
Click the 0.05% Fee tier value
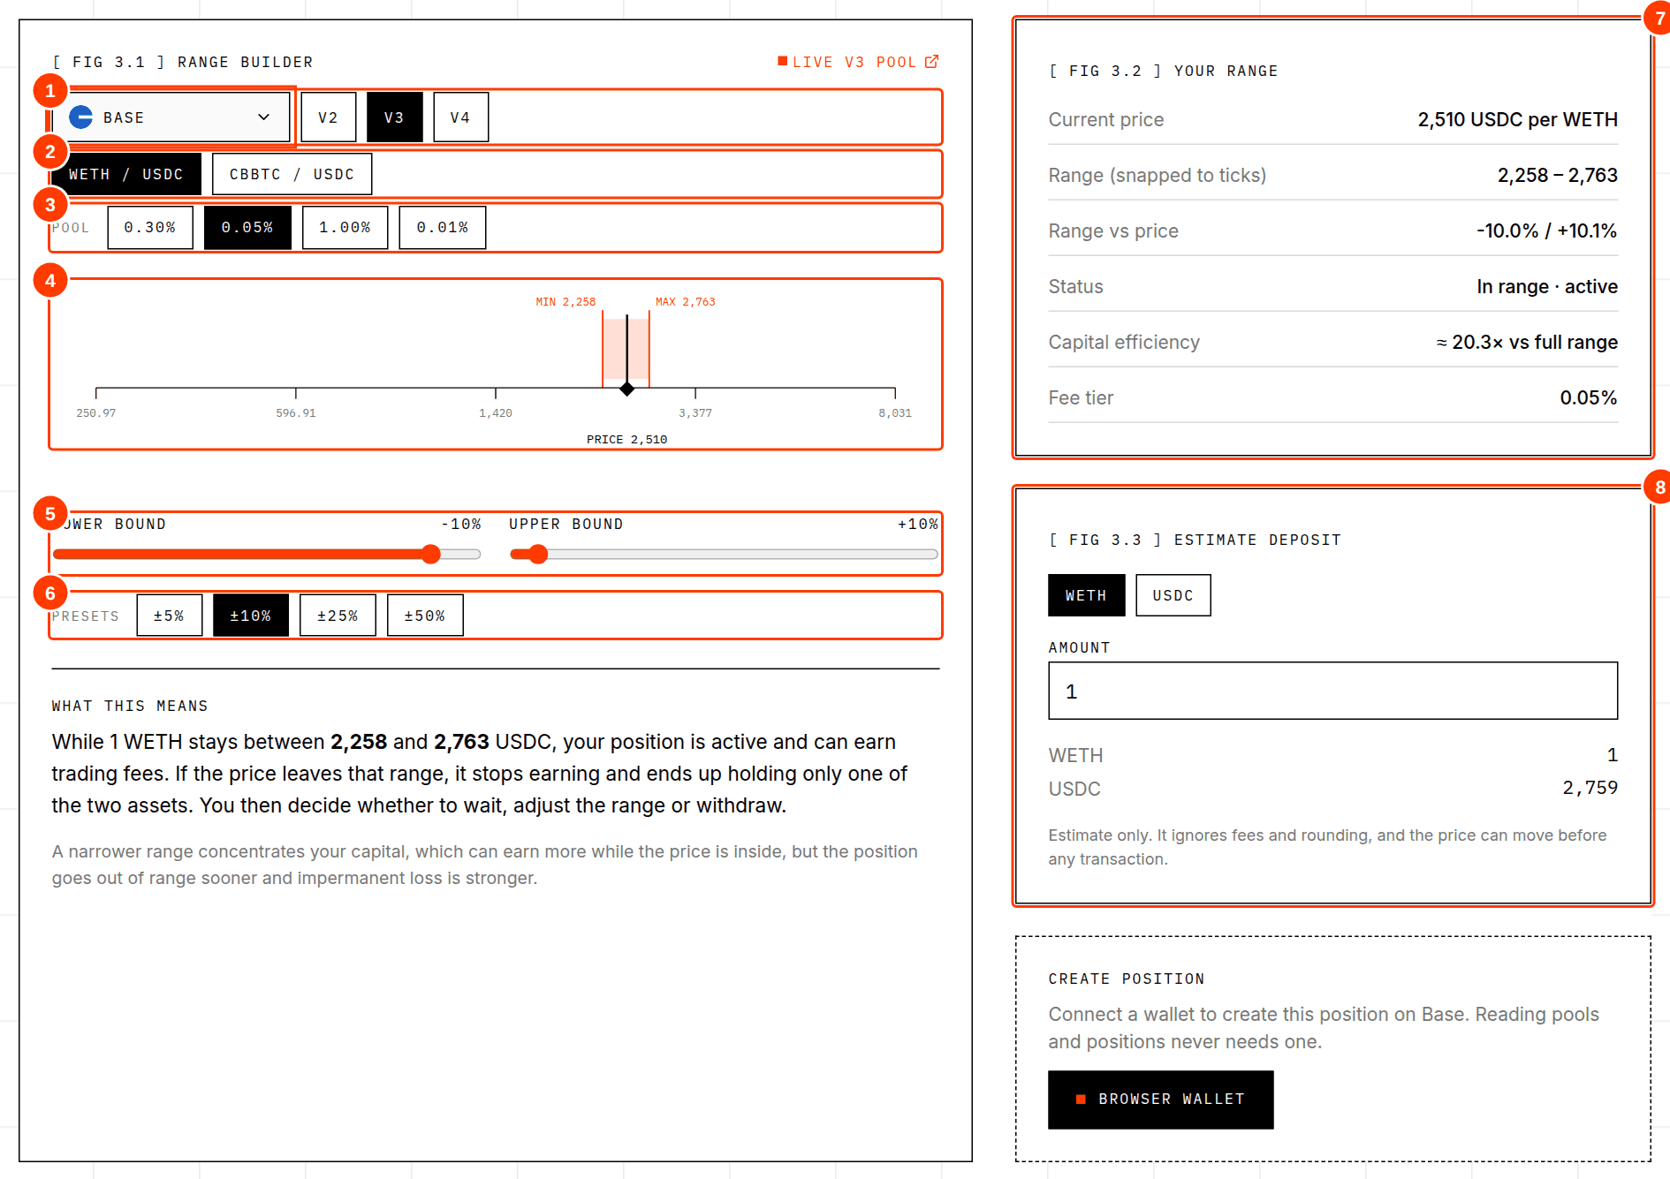point(1589,397)
